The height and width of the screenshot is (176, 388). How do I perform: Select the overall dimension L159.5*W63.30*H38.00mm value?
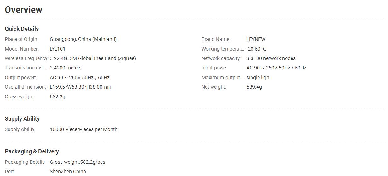(80, 87)
